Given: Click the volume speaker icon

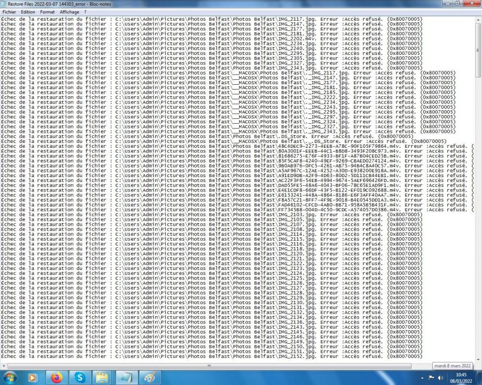Looking at the screenshot, I should [x=441, y=378].
